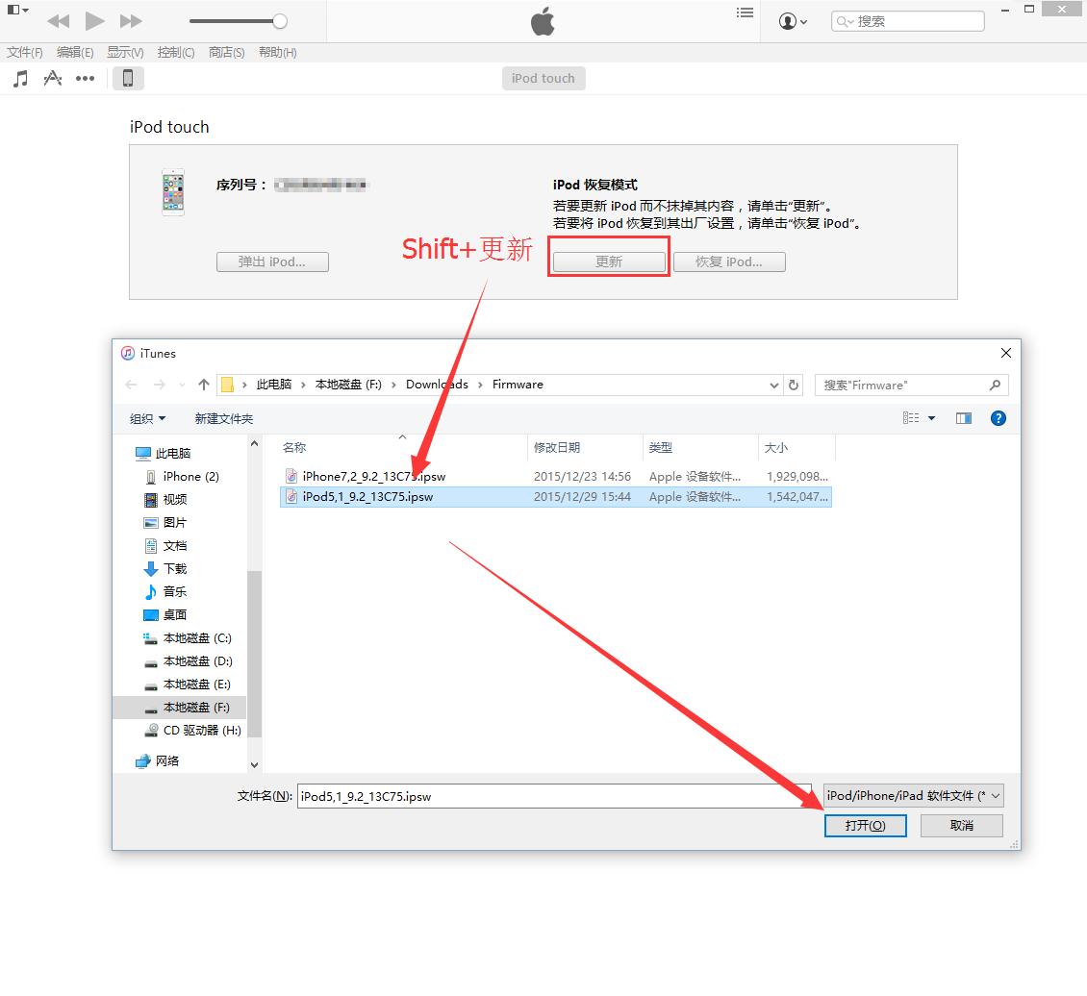Select the App Store apps icon
The width and height of the screenshot is (1087, 996).
tap(53, 78)
